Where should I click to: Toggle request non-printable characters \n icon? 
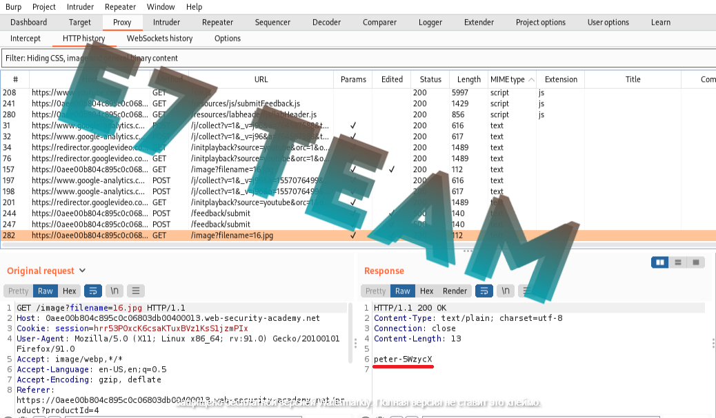115,291
